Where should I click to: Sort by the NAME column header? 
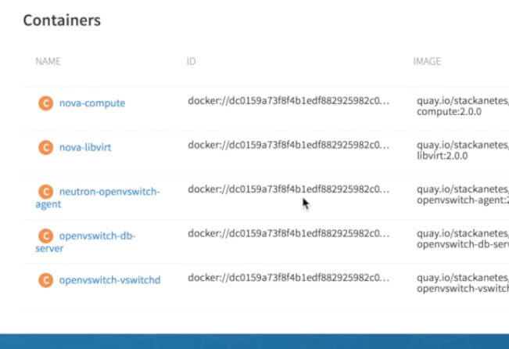point(48,61)
